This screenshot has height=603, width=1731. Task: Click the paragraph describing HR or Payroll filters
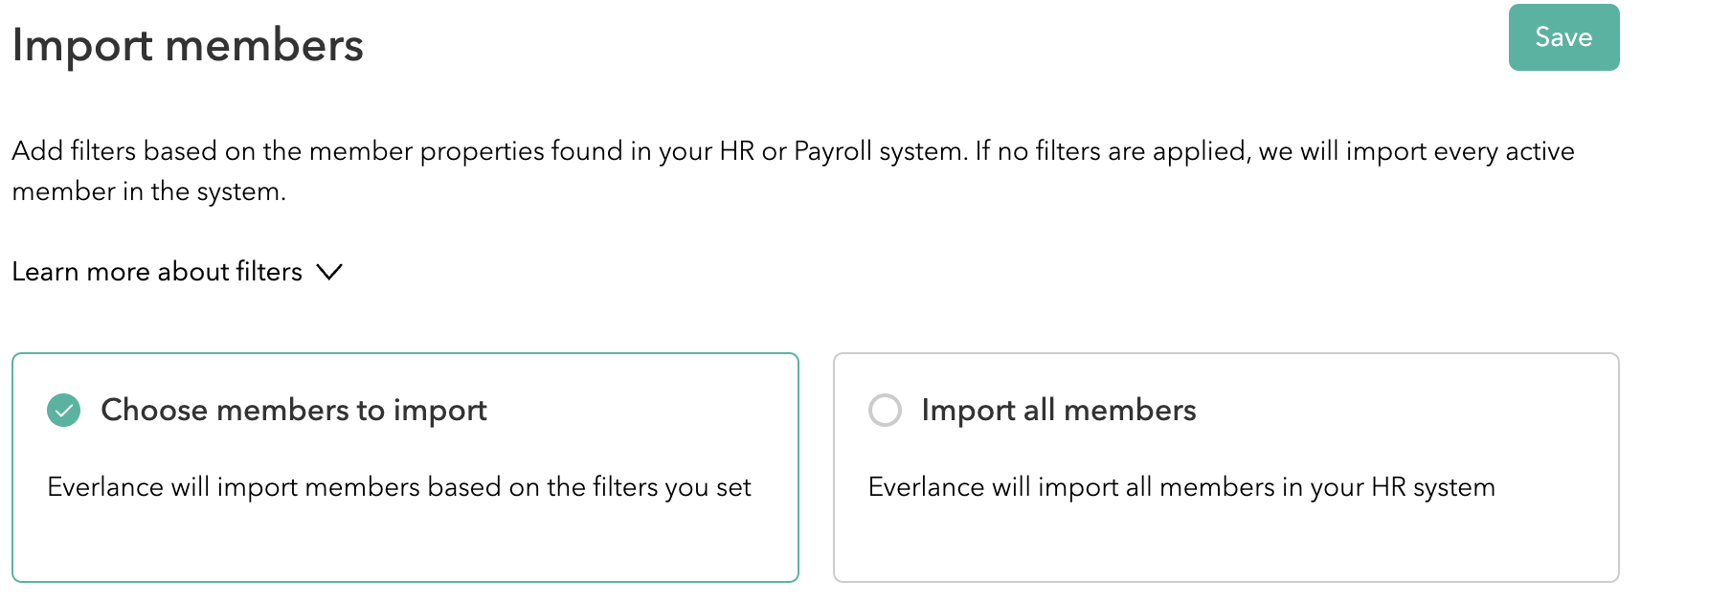pyautogui.click(x=793, y=151)
